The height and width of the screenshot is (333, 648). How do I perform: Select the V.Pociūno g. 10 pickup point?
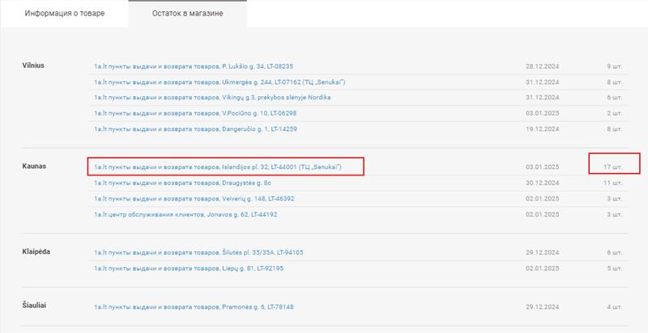[x=195, y=113]
